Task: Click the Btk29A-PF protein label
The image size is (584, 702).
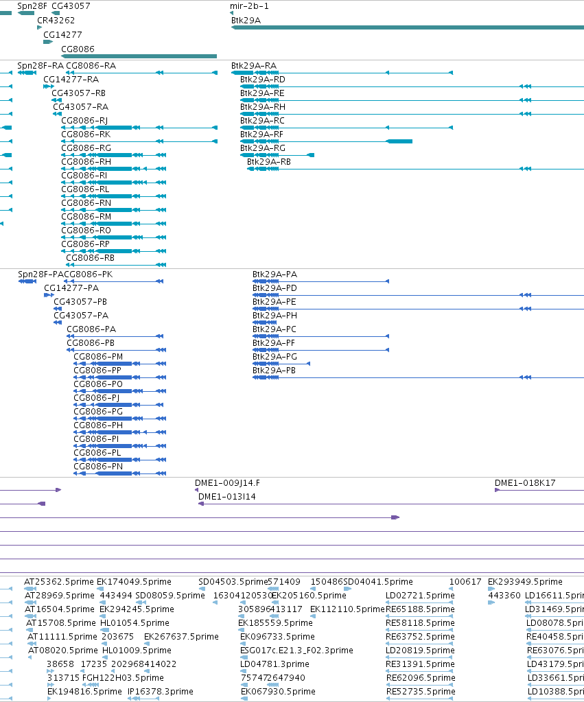Action: (274, 343)
